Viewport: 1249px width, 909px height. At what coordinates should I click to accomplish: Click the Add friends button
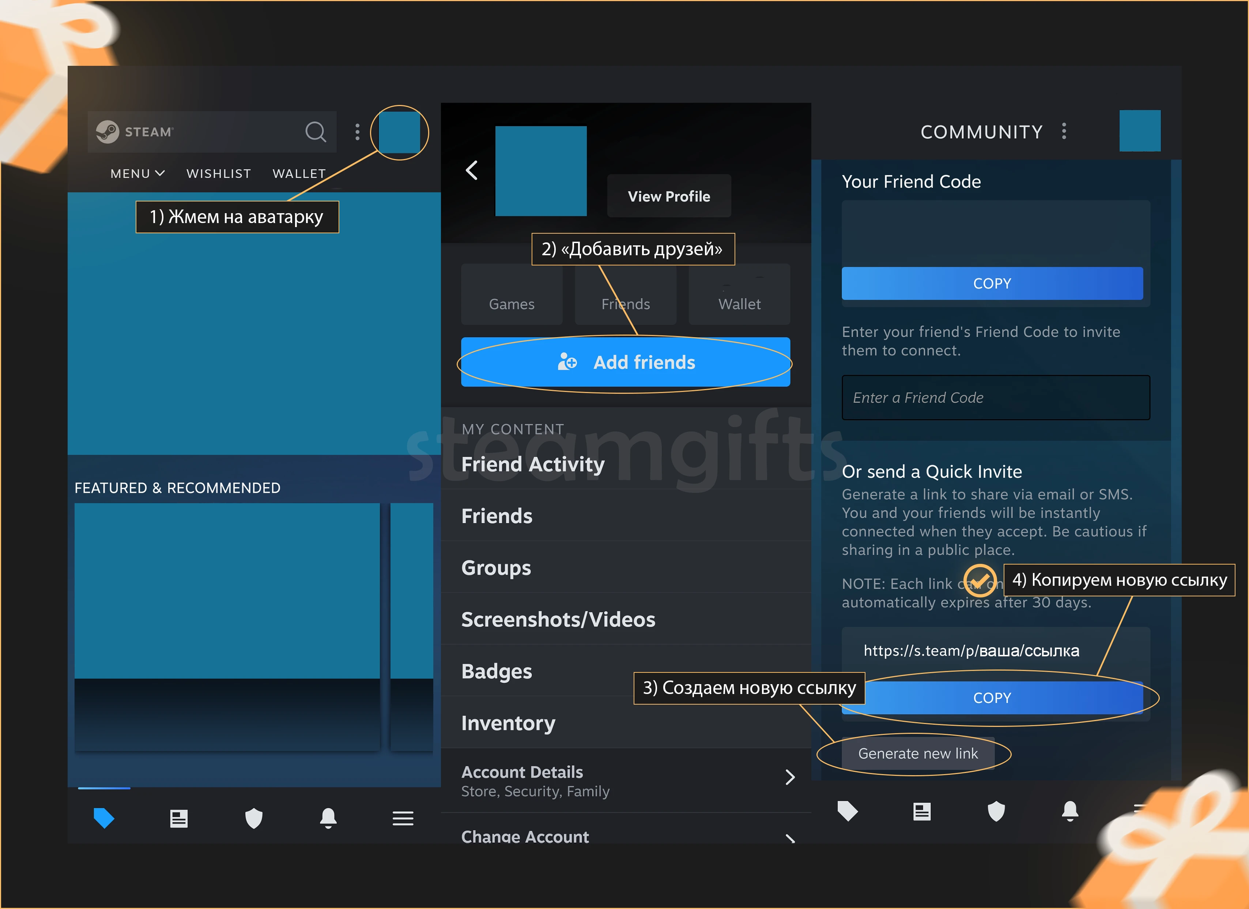click(x=626, y=362)
